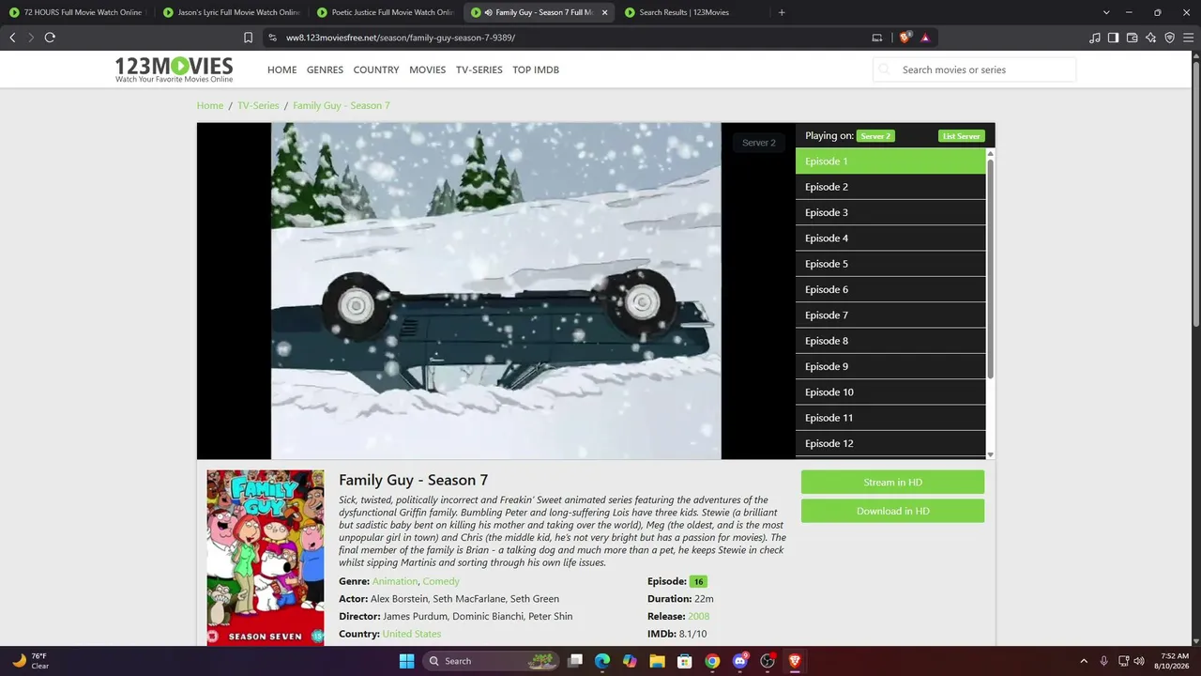Open File Explorer from the taskbar
This screenshot has height=676, width=1201.
point(657,661)
